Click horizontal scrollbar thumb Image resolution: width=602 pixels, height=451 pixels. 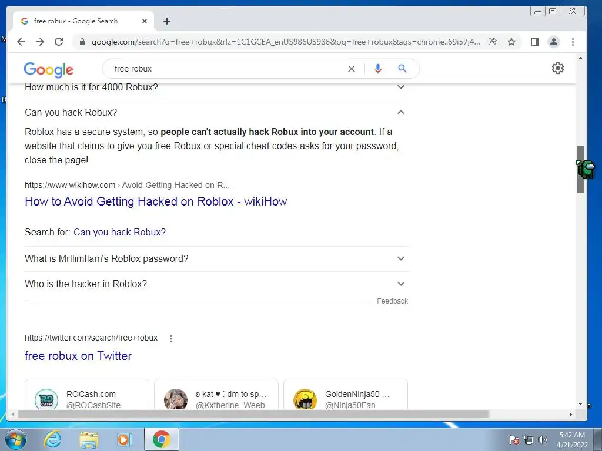[x=253, y=414]
